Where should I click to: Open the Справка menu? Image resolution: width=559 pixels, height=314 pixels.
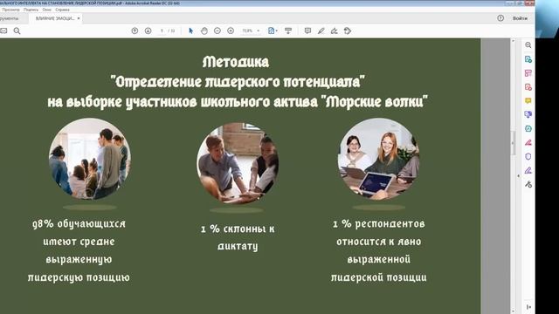pos(62,10)
